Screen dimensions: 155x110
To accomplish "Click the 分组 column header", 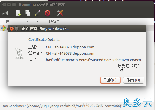I will (39, 21).
